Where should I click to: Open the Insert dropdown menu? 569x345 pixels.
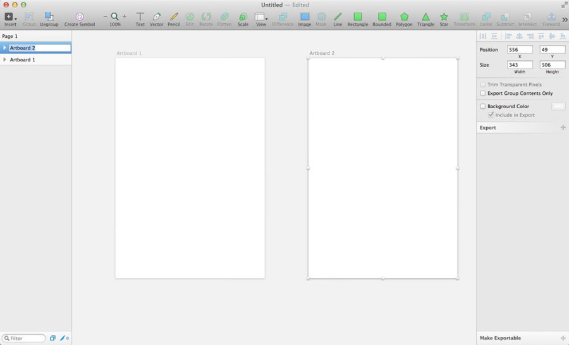10,19
